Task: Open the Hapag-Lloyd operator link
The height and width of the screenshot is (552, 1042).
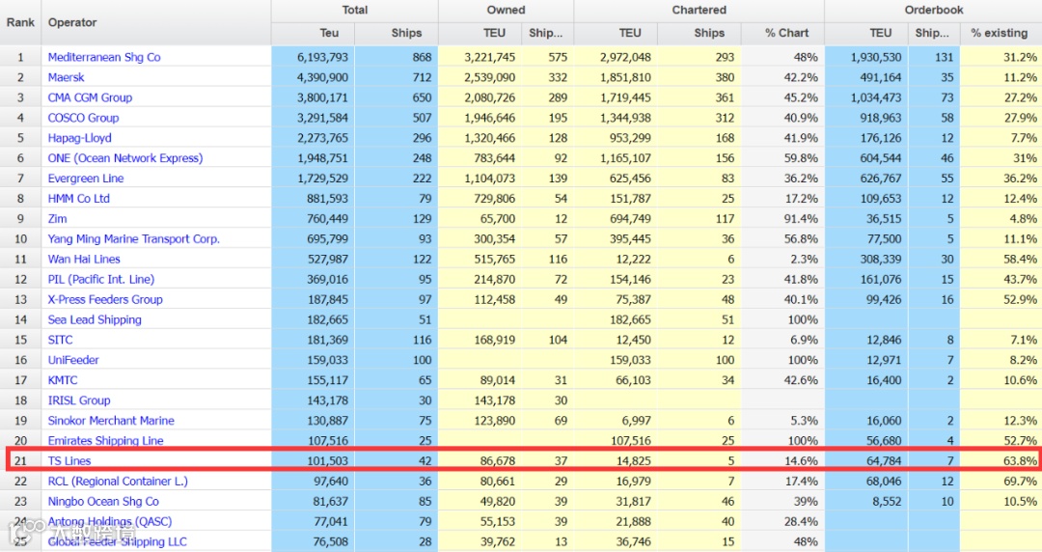Action: [x=79, y=138]
